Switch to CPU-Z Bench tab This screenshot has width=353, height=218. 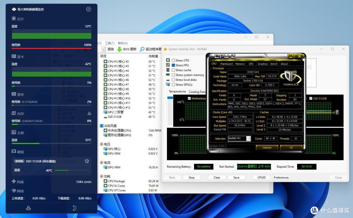[x=274, y=64]
